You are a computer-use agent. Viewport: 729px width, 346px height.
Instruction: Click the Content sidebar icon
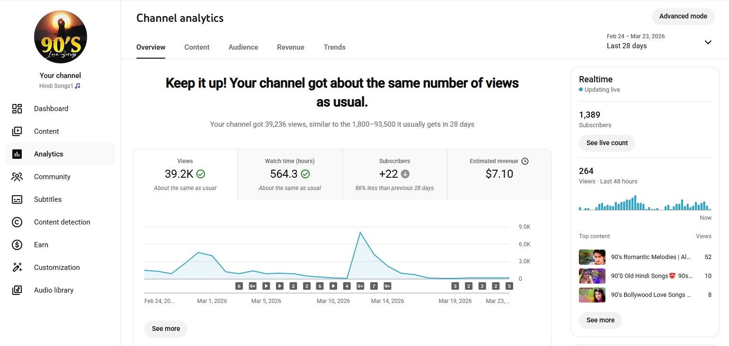pos(17,131)
